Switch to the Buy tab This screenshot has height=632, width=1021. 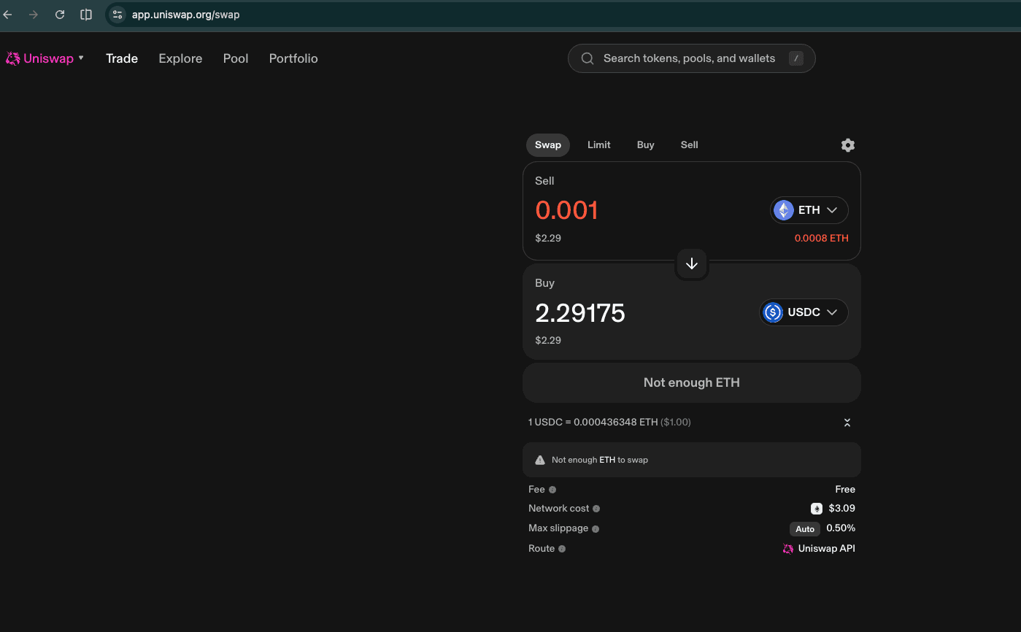[646, 144]
